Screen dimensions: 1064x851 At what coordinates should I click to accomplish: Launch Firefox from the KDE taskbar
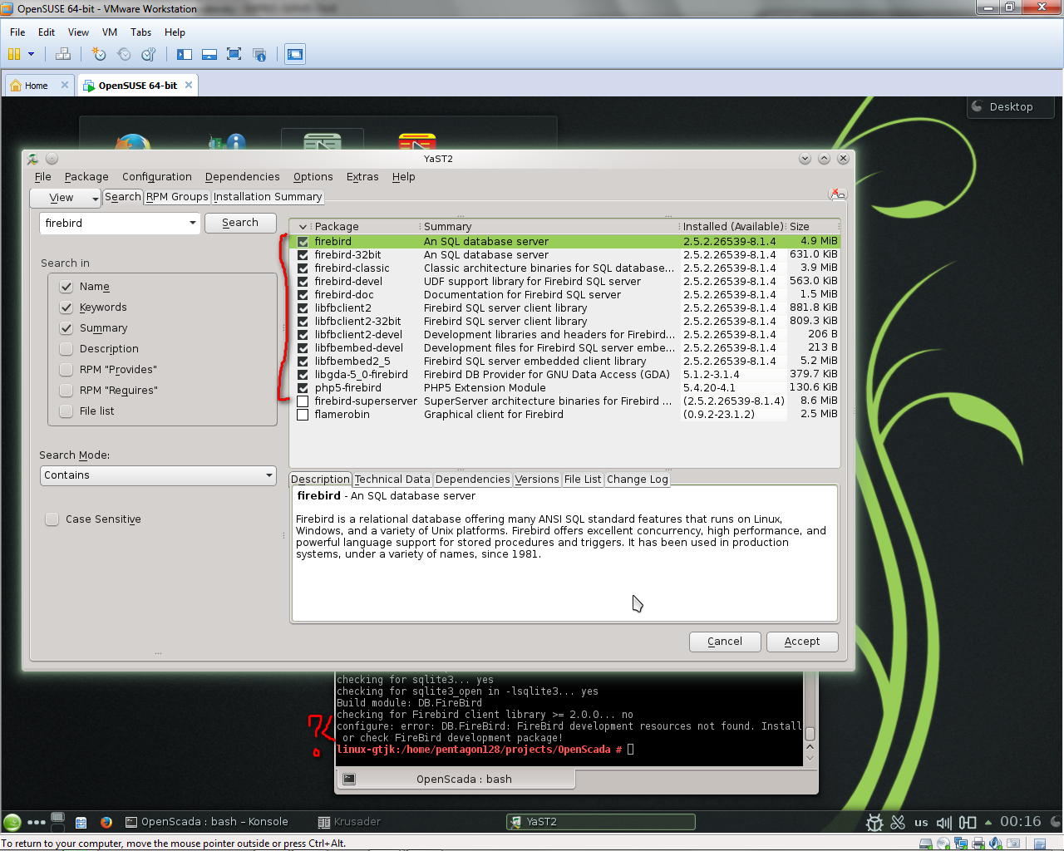coord(106,823)
